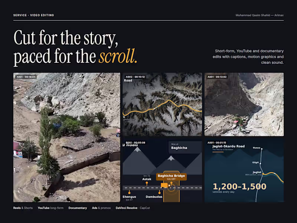Screen dimensions: 297x223
Task: Click the white Hunza dot on the route map
Action: click(x=262, y=149)
